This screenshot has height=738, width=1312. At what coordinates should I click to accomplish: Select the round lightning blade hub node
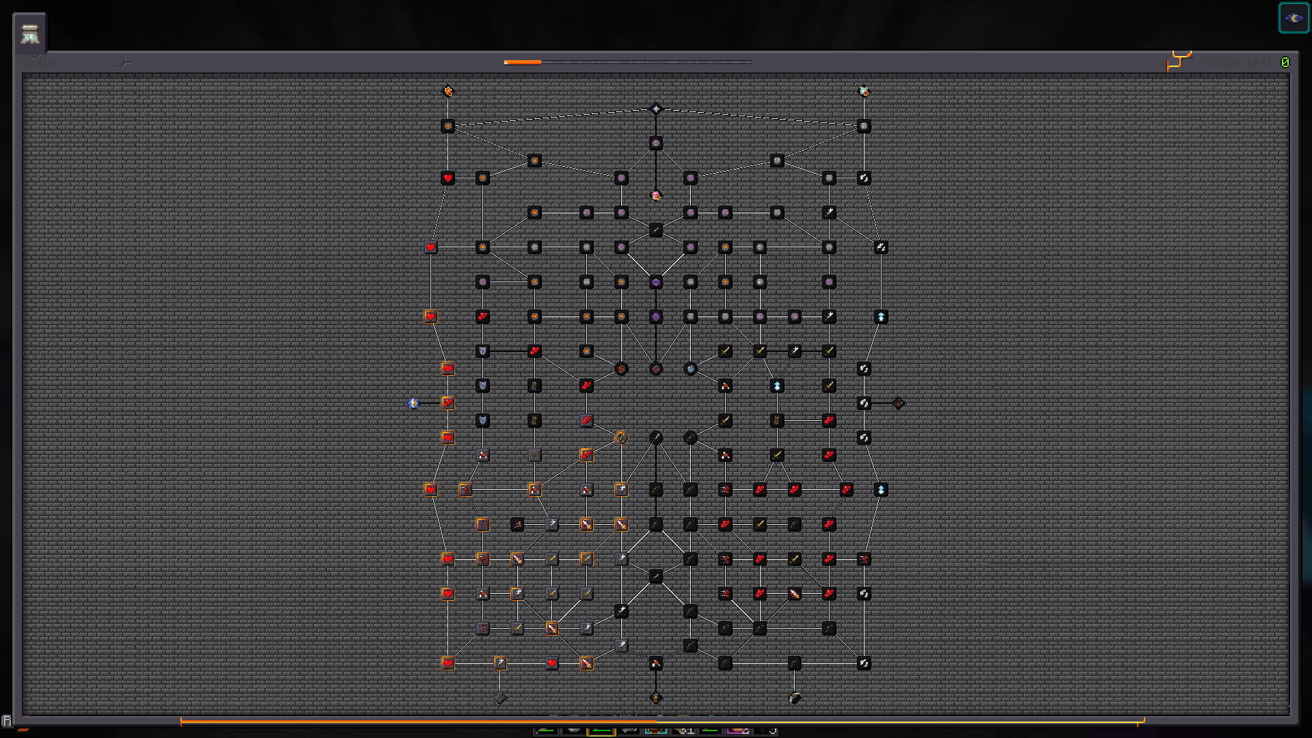coord(656,438)
